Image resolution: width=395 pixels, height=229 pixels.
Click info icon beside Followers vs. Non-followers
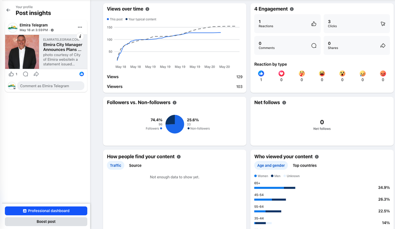(x=175, y=103)
